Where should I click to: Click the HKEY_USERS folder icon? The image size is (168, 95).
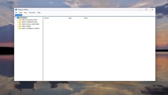point(20,26)
